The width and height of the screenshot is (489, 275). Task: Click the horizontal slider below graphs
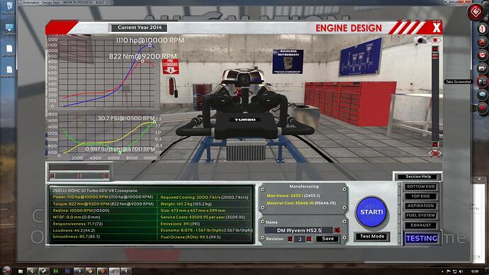(79, 176)
